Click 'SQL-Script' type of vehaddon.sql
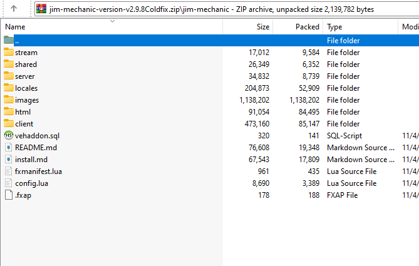Image resolution: width=419 pixels, height=266 pixels. (344, 136)
